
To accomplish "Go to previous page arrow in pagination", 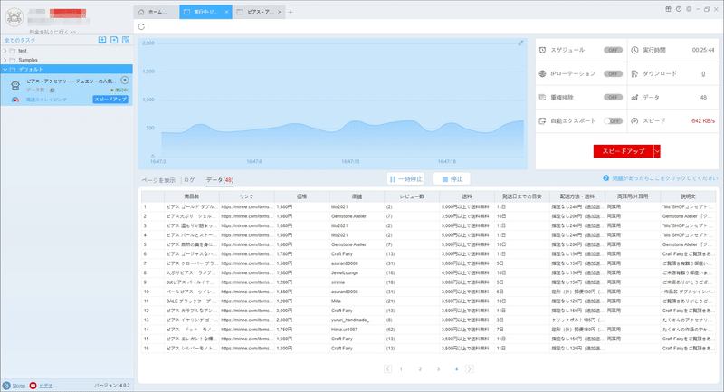I will tap(387, 368).
